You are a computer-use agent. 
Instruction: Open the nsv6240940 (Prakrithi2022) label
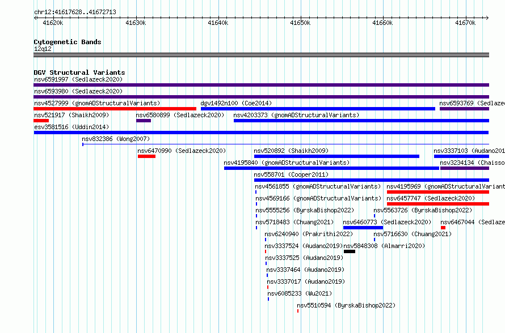click(309, 234)
